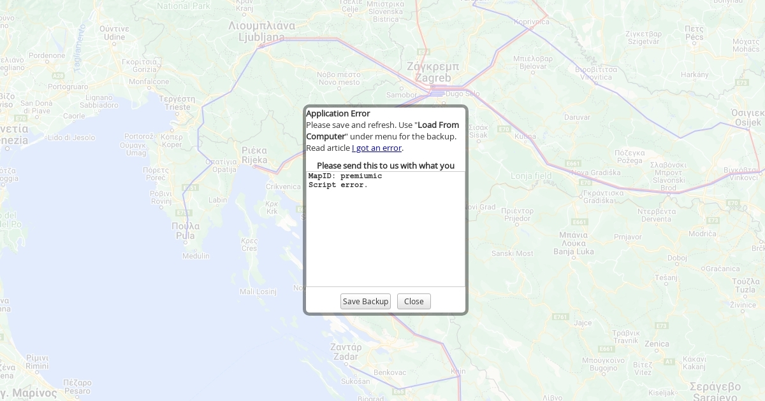
Task: Click the Save Backup button
Action: click(x=365, y=302)
